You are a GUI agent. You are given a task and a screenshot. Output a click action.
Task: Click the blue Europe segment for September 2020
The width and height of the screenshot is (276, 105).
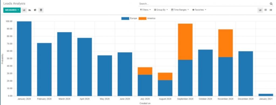click(185, 78)
